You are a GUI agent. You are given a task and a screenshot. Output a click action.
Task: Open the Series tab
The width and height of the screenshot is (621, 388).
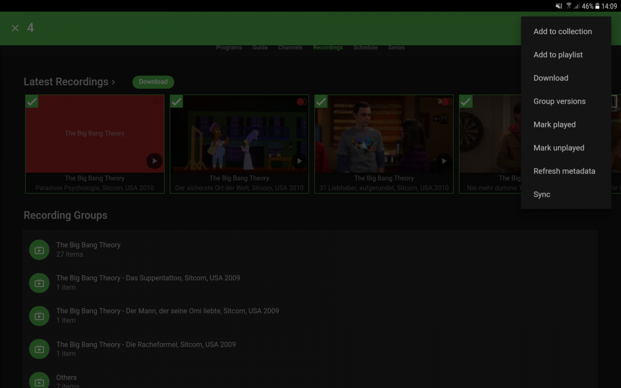pyautogui.click(x=396, y=48)
